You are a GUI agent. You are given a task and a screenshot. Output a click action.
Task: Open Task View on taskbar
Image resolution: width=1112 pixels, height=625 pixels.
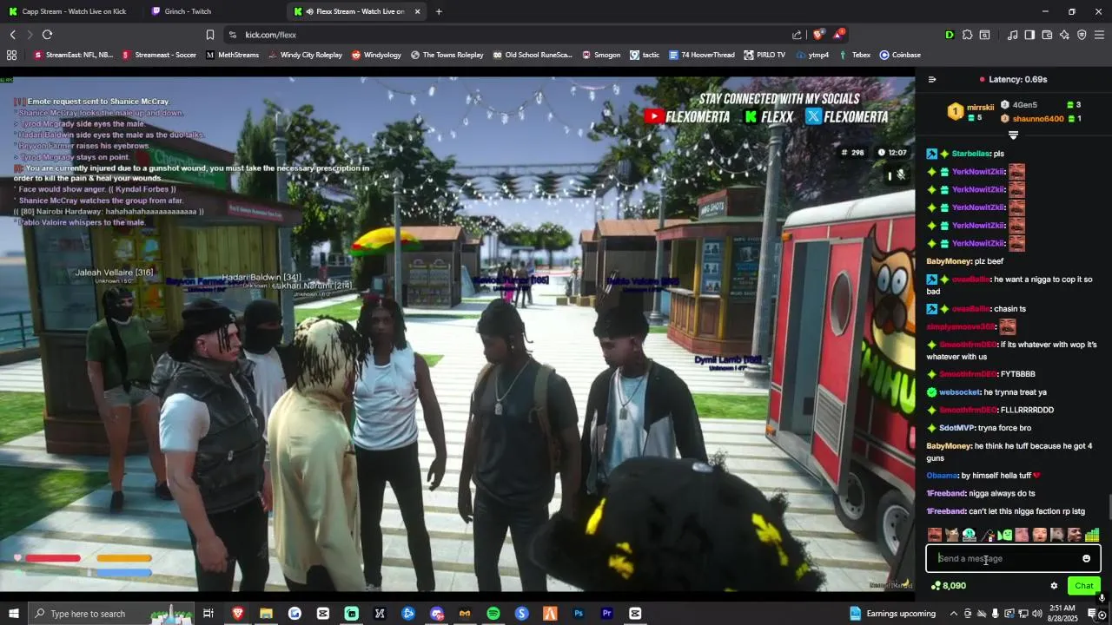tap(208, 614)
